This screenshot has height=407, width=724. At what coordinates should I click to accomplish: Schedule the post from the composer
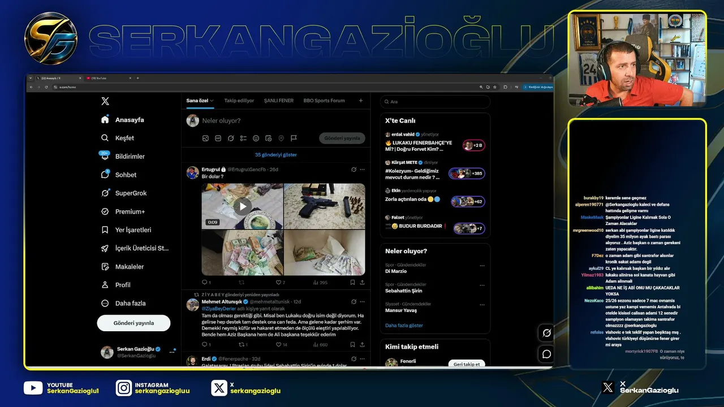268,138
